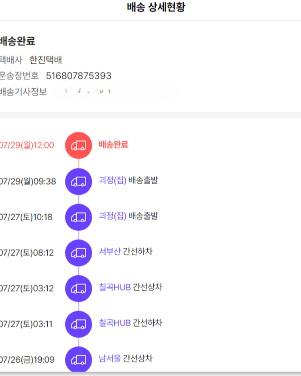The image size is (301, 376).
Task: Click the truck icon beside 남서울 간선상차
Action: click(x=79, y=359)
